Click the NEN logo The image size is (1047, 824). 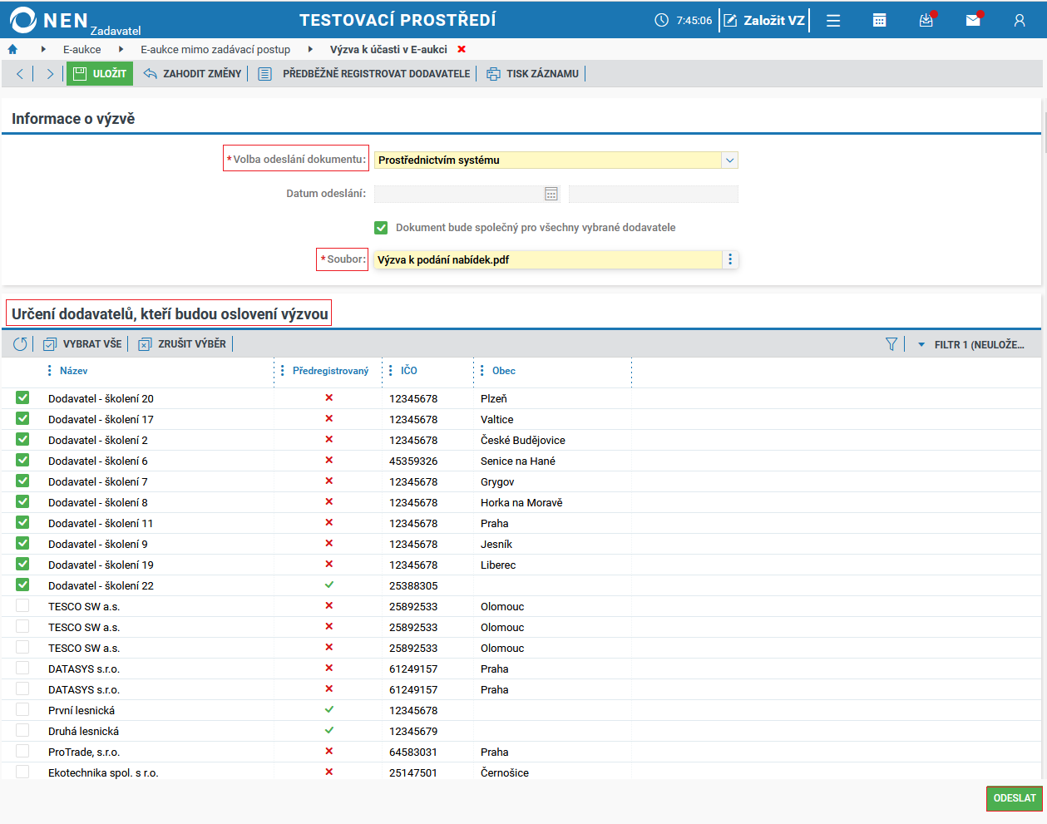pos(50,20)
